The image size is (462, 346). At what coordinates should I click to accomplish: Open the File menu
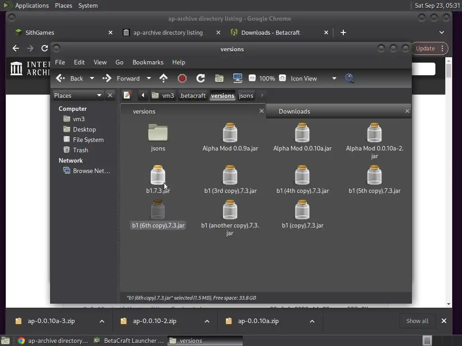[x=60, y=62]
